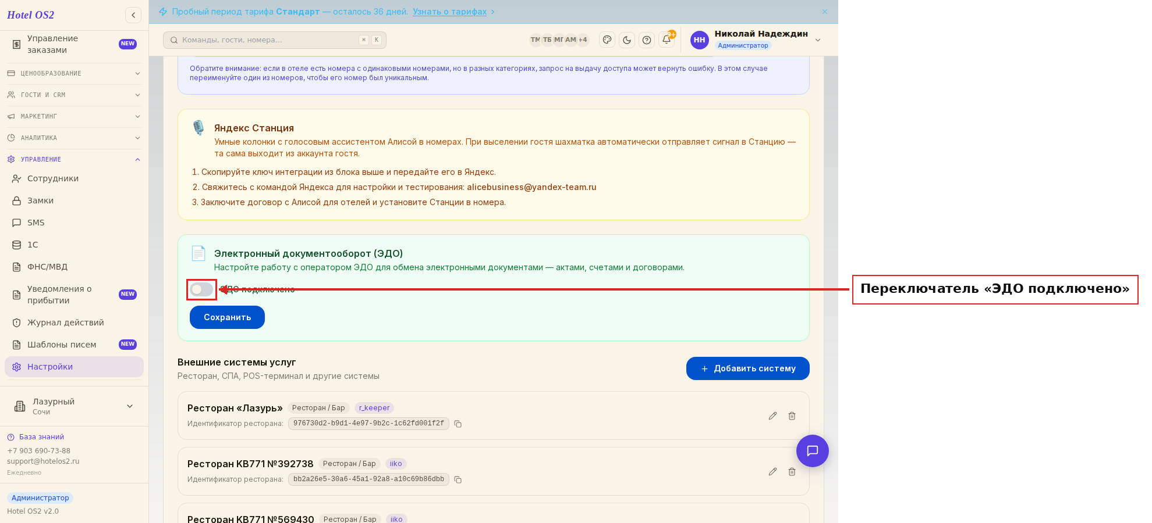The height and width of the screenshot is (523, 1152).
Task: Click the ТМ user avatar in the header
Action: click(x=535, y=40)
